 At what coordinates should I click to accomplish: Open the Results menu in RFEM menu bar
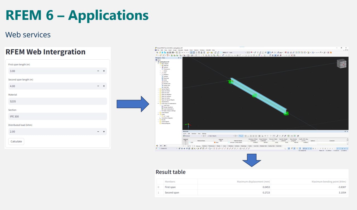point(186,50)
